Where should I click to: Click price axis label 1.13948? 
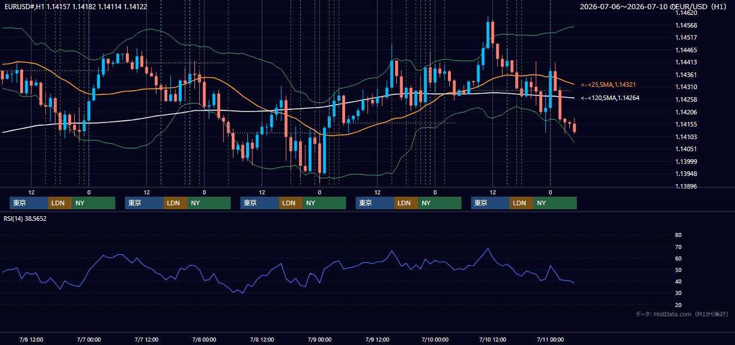tap(686, 174)
